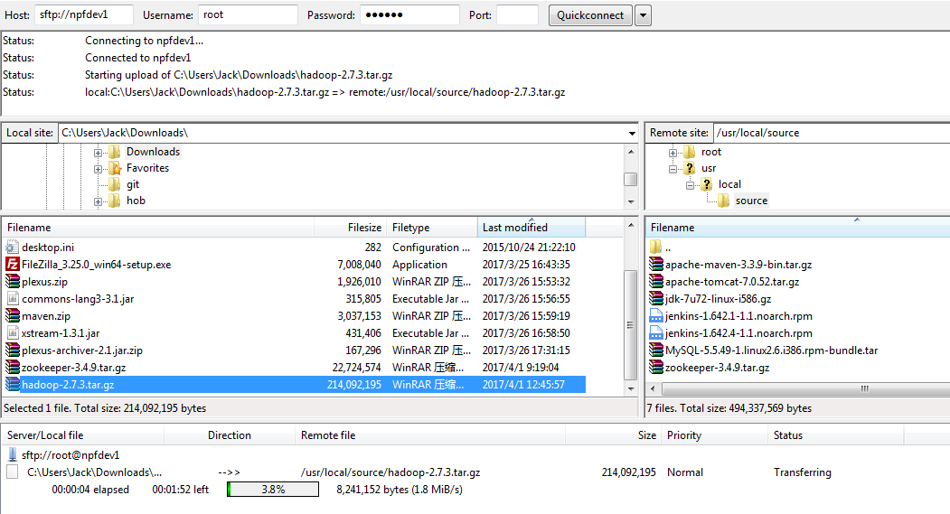Click the parent directory folder icon
Image resolution: width=950 pixels, height=514 pixels.
pyautogui.click(x=655, y=247)
